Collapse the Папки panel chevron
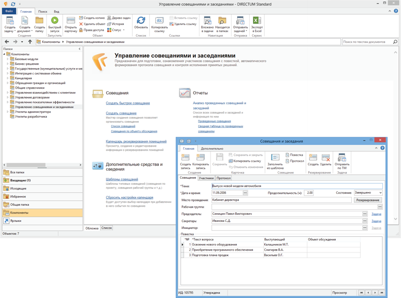401x298 pixels. click(80, 49)
